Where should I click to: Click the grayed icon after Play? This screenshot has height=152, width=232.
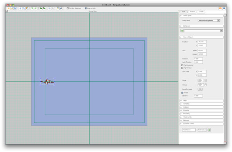[53, 8]
